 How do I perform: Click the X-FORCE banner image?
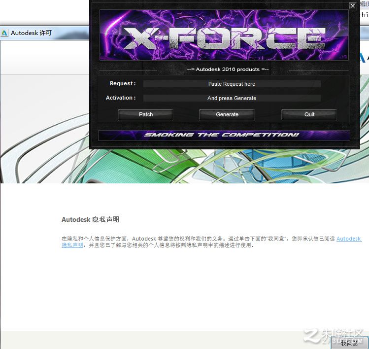(x=224, y=35)
